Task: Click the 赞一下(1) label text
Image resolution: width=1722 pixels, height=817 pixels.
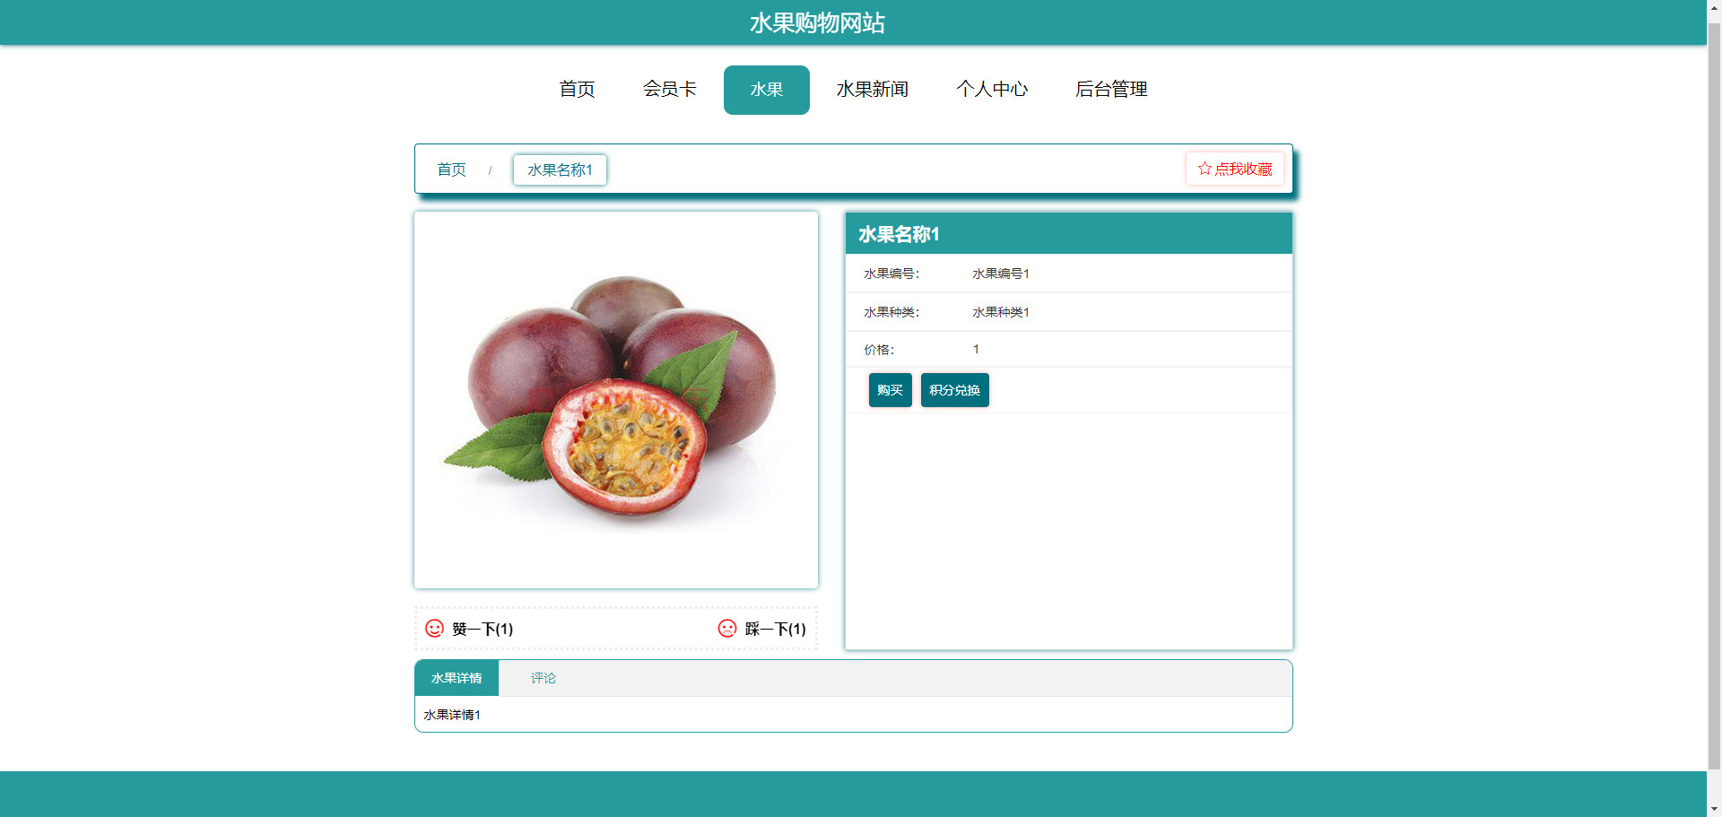Action: coord(483,629)
